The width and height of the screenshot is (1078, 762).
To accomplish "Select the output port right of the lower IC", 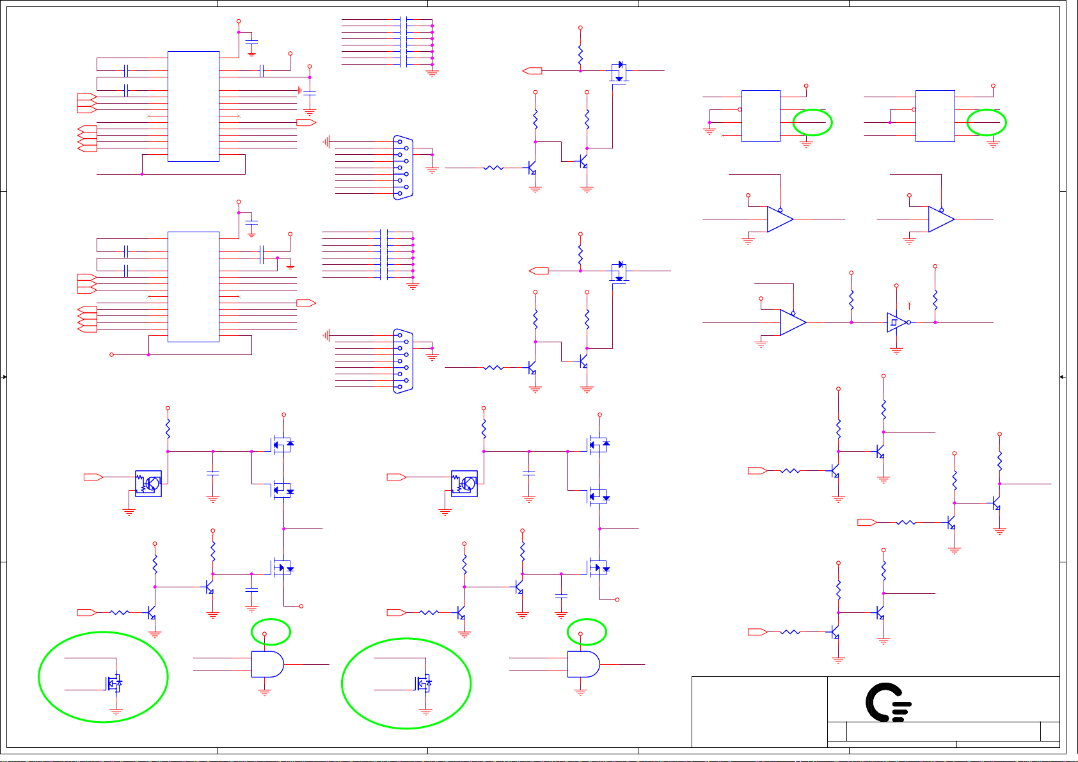I will [x=306, y=303].
